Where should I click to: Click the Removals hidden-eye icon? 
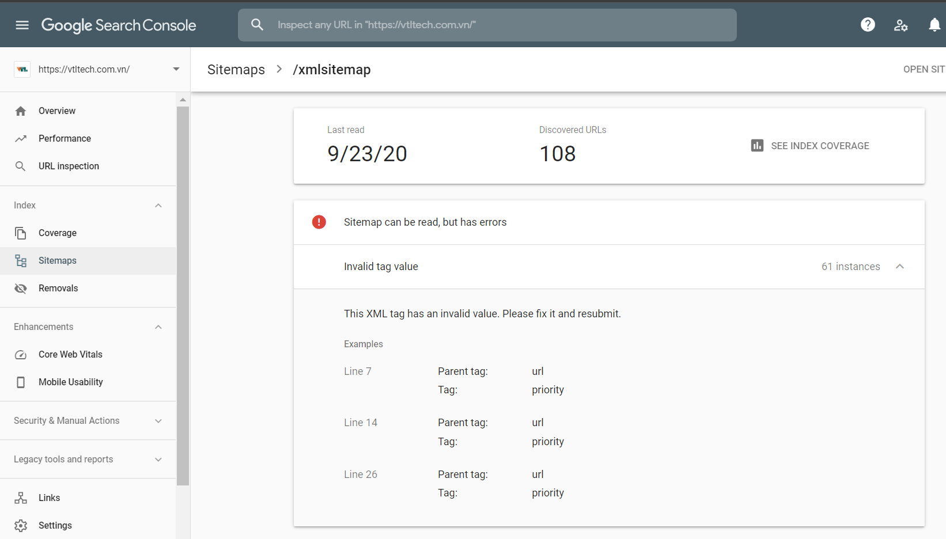click(x=21, y=289)
